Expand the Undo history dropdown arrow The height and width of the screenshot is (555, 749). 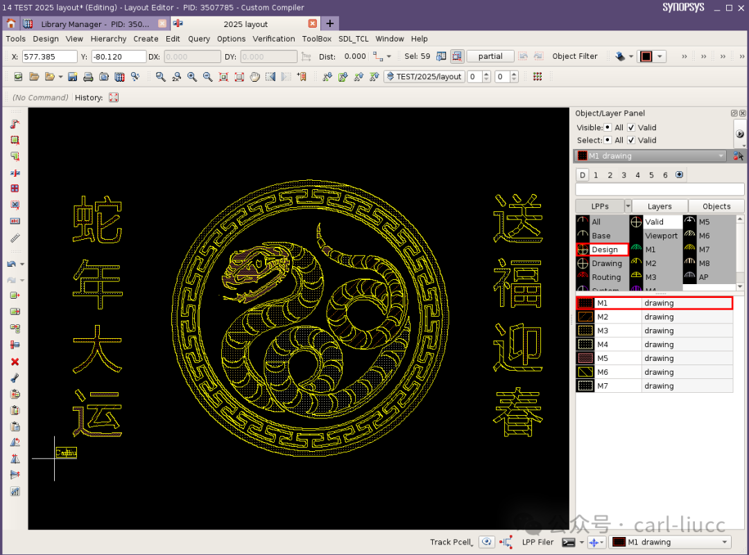22,264
